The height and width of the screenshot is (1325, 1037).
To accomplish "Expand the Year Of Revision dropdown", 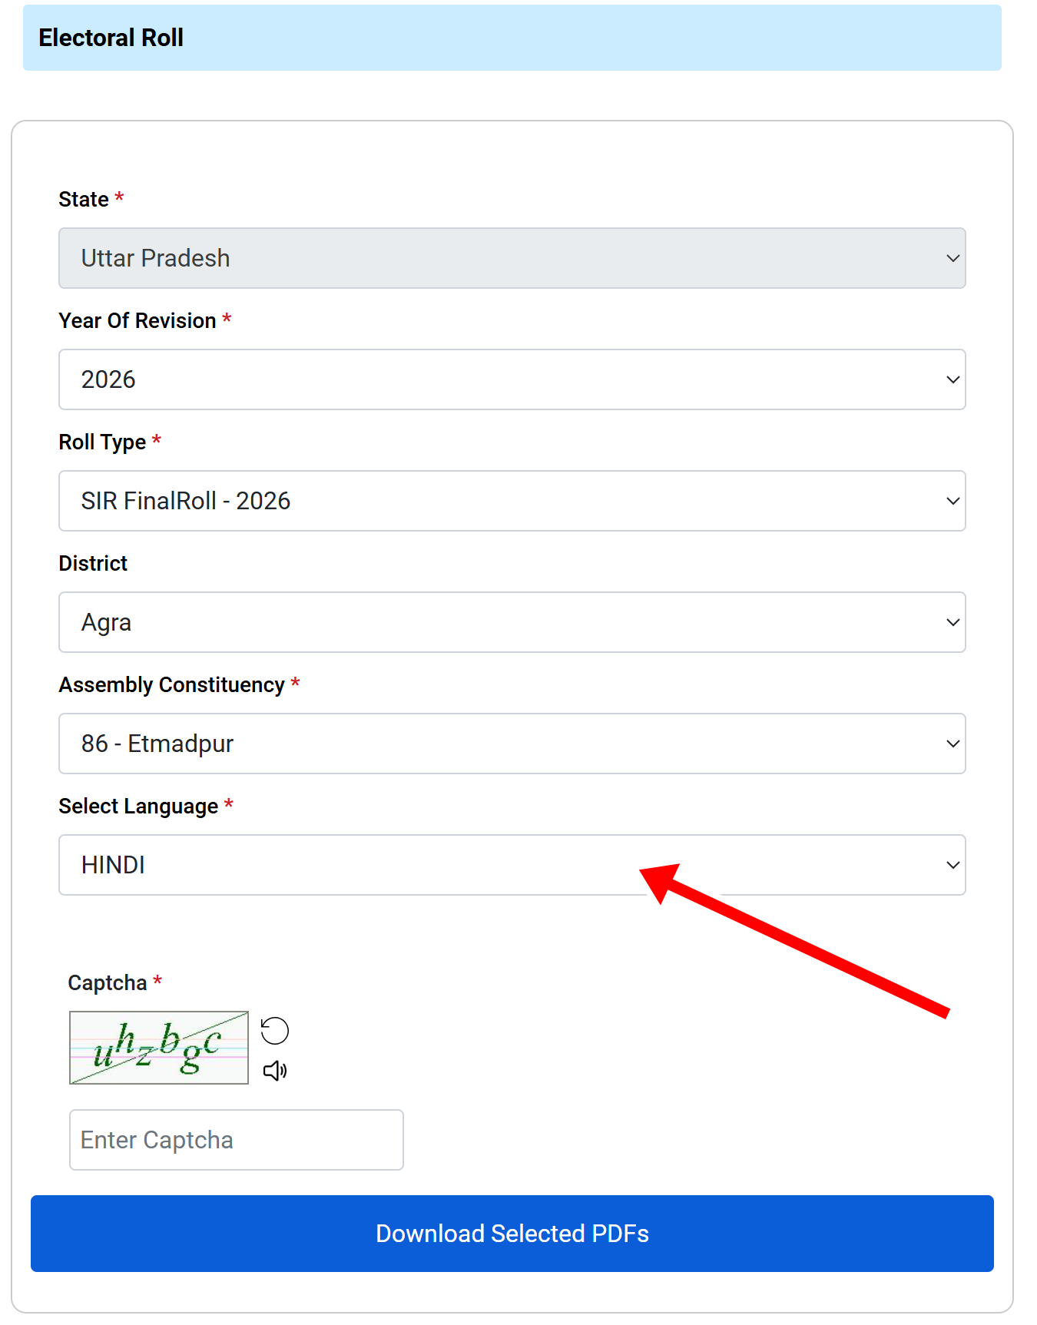I will coord(512,379).
